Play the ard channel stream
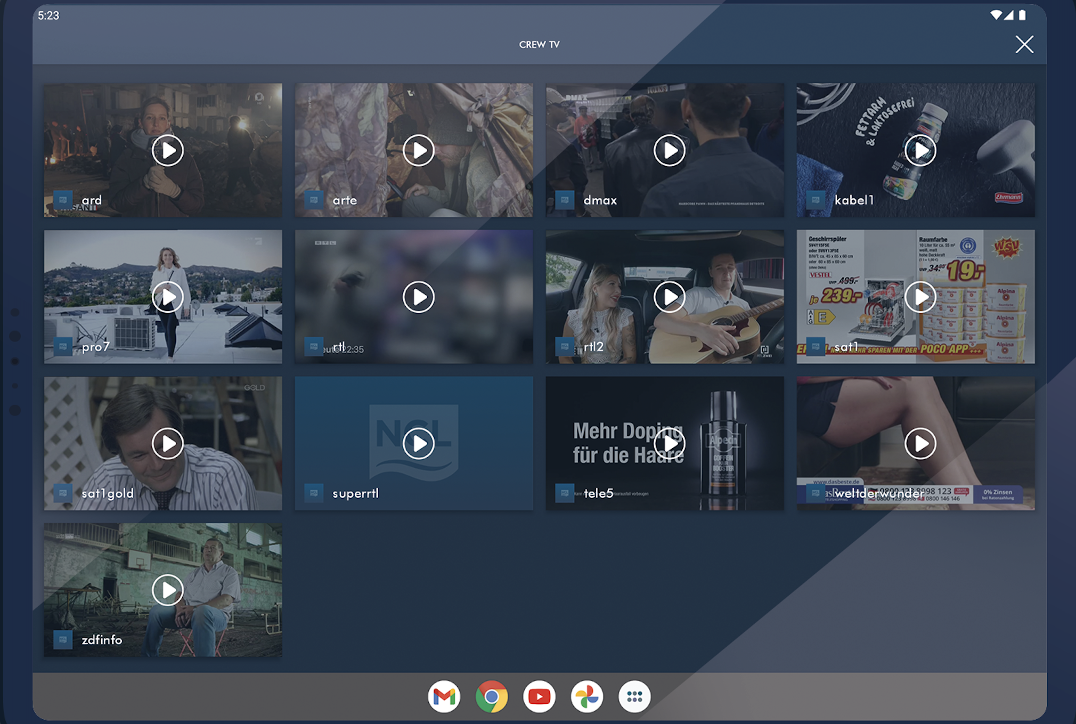The image size is (1076, 724). click(x=168, y=151)
